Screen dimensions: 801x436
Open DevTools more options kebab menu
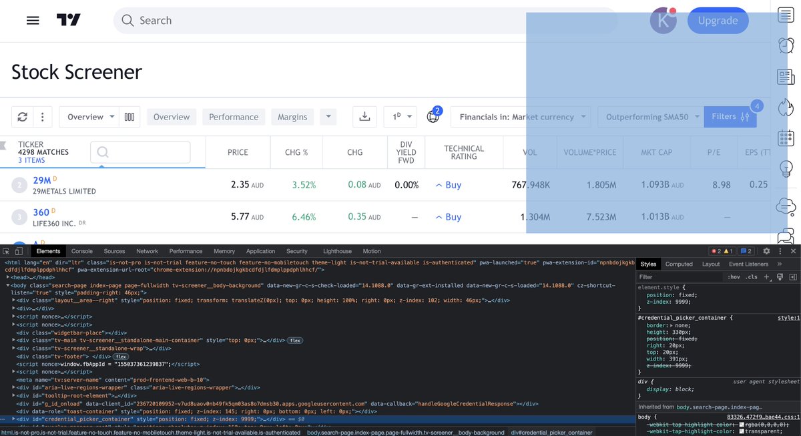pyautogui.click(x=780, y=251)
